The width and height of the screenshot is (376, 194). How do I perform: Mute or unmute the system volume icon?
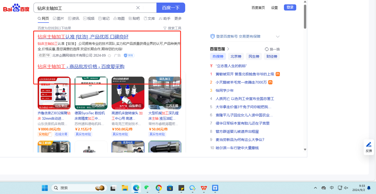click(x=346, y=188)
